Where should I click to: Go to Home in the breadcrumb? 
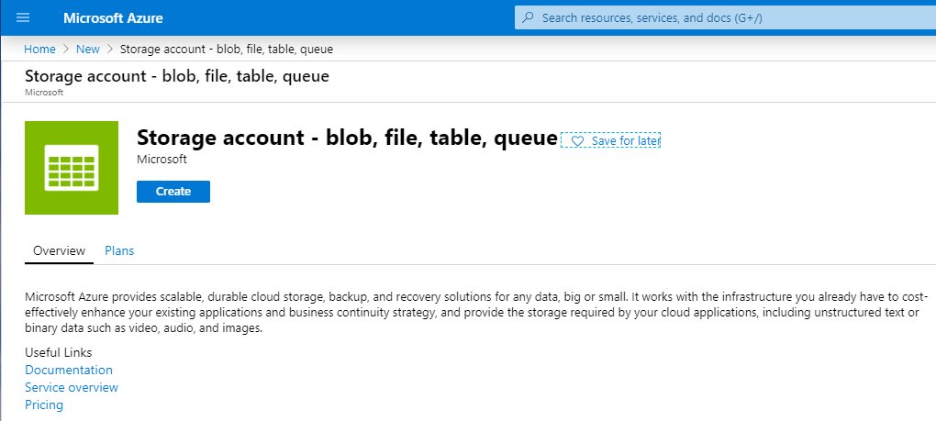39,49
